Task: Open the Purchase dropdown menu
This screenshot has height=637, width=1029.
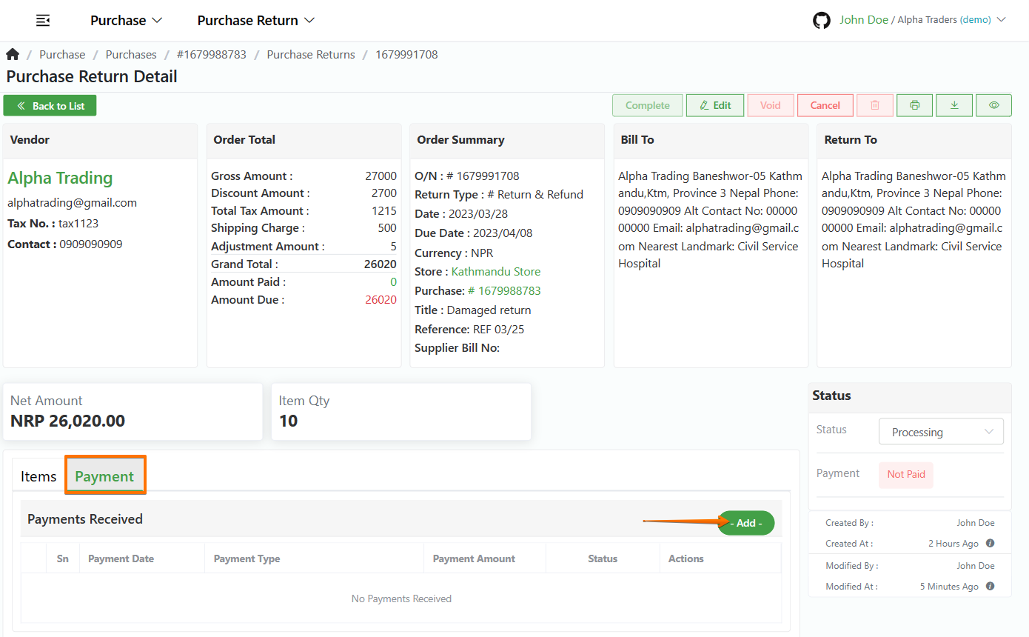Action: (126, 21)
